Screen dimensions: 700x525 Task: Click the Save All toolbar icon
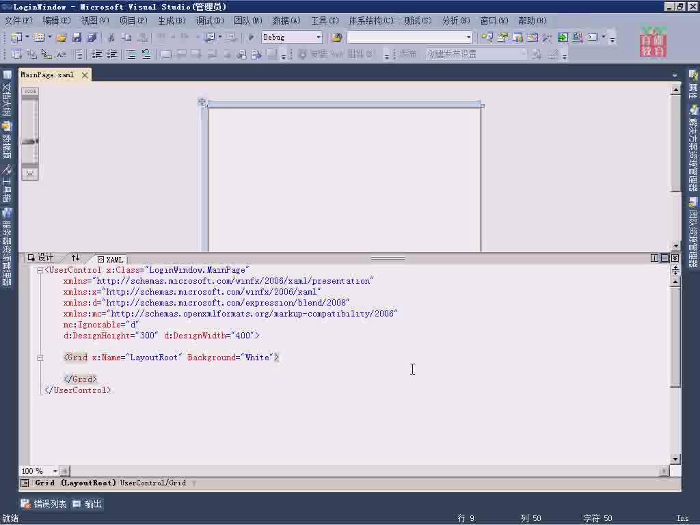point(92,38)
